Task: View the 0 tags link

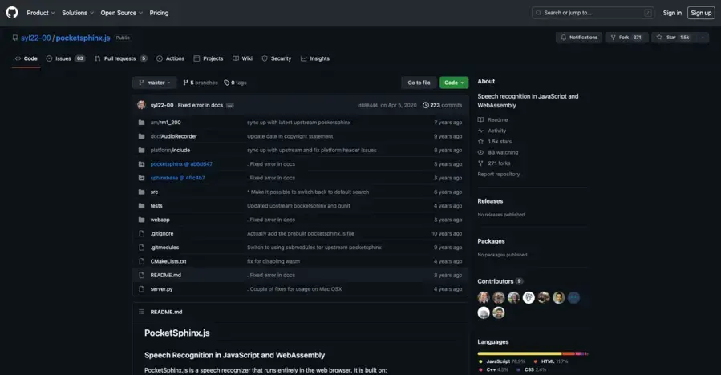Action: point(236,83)
